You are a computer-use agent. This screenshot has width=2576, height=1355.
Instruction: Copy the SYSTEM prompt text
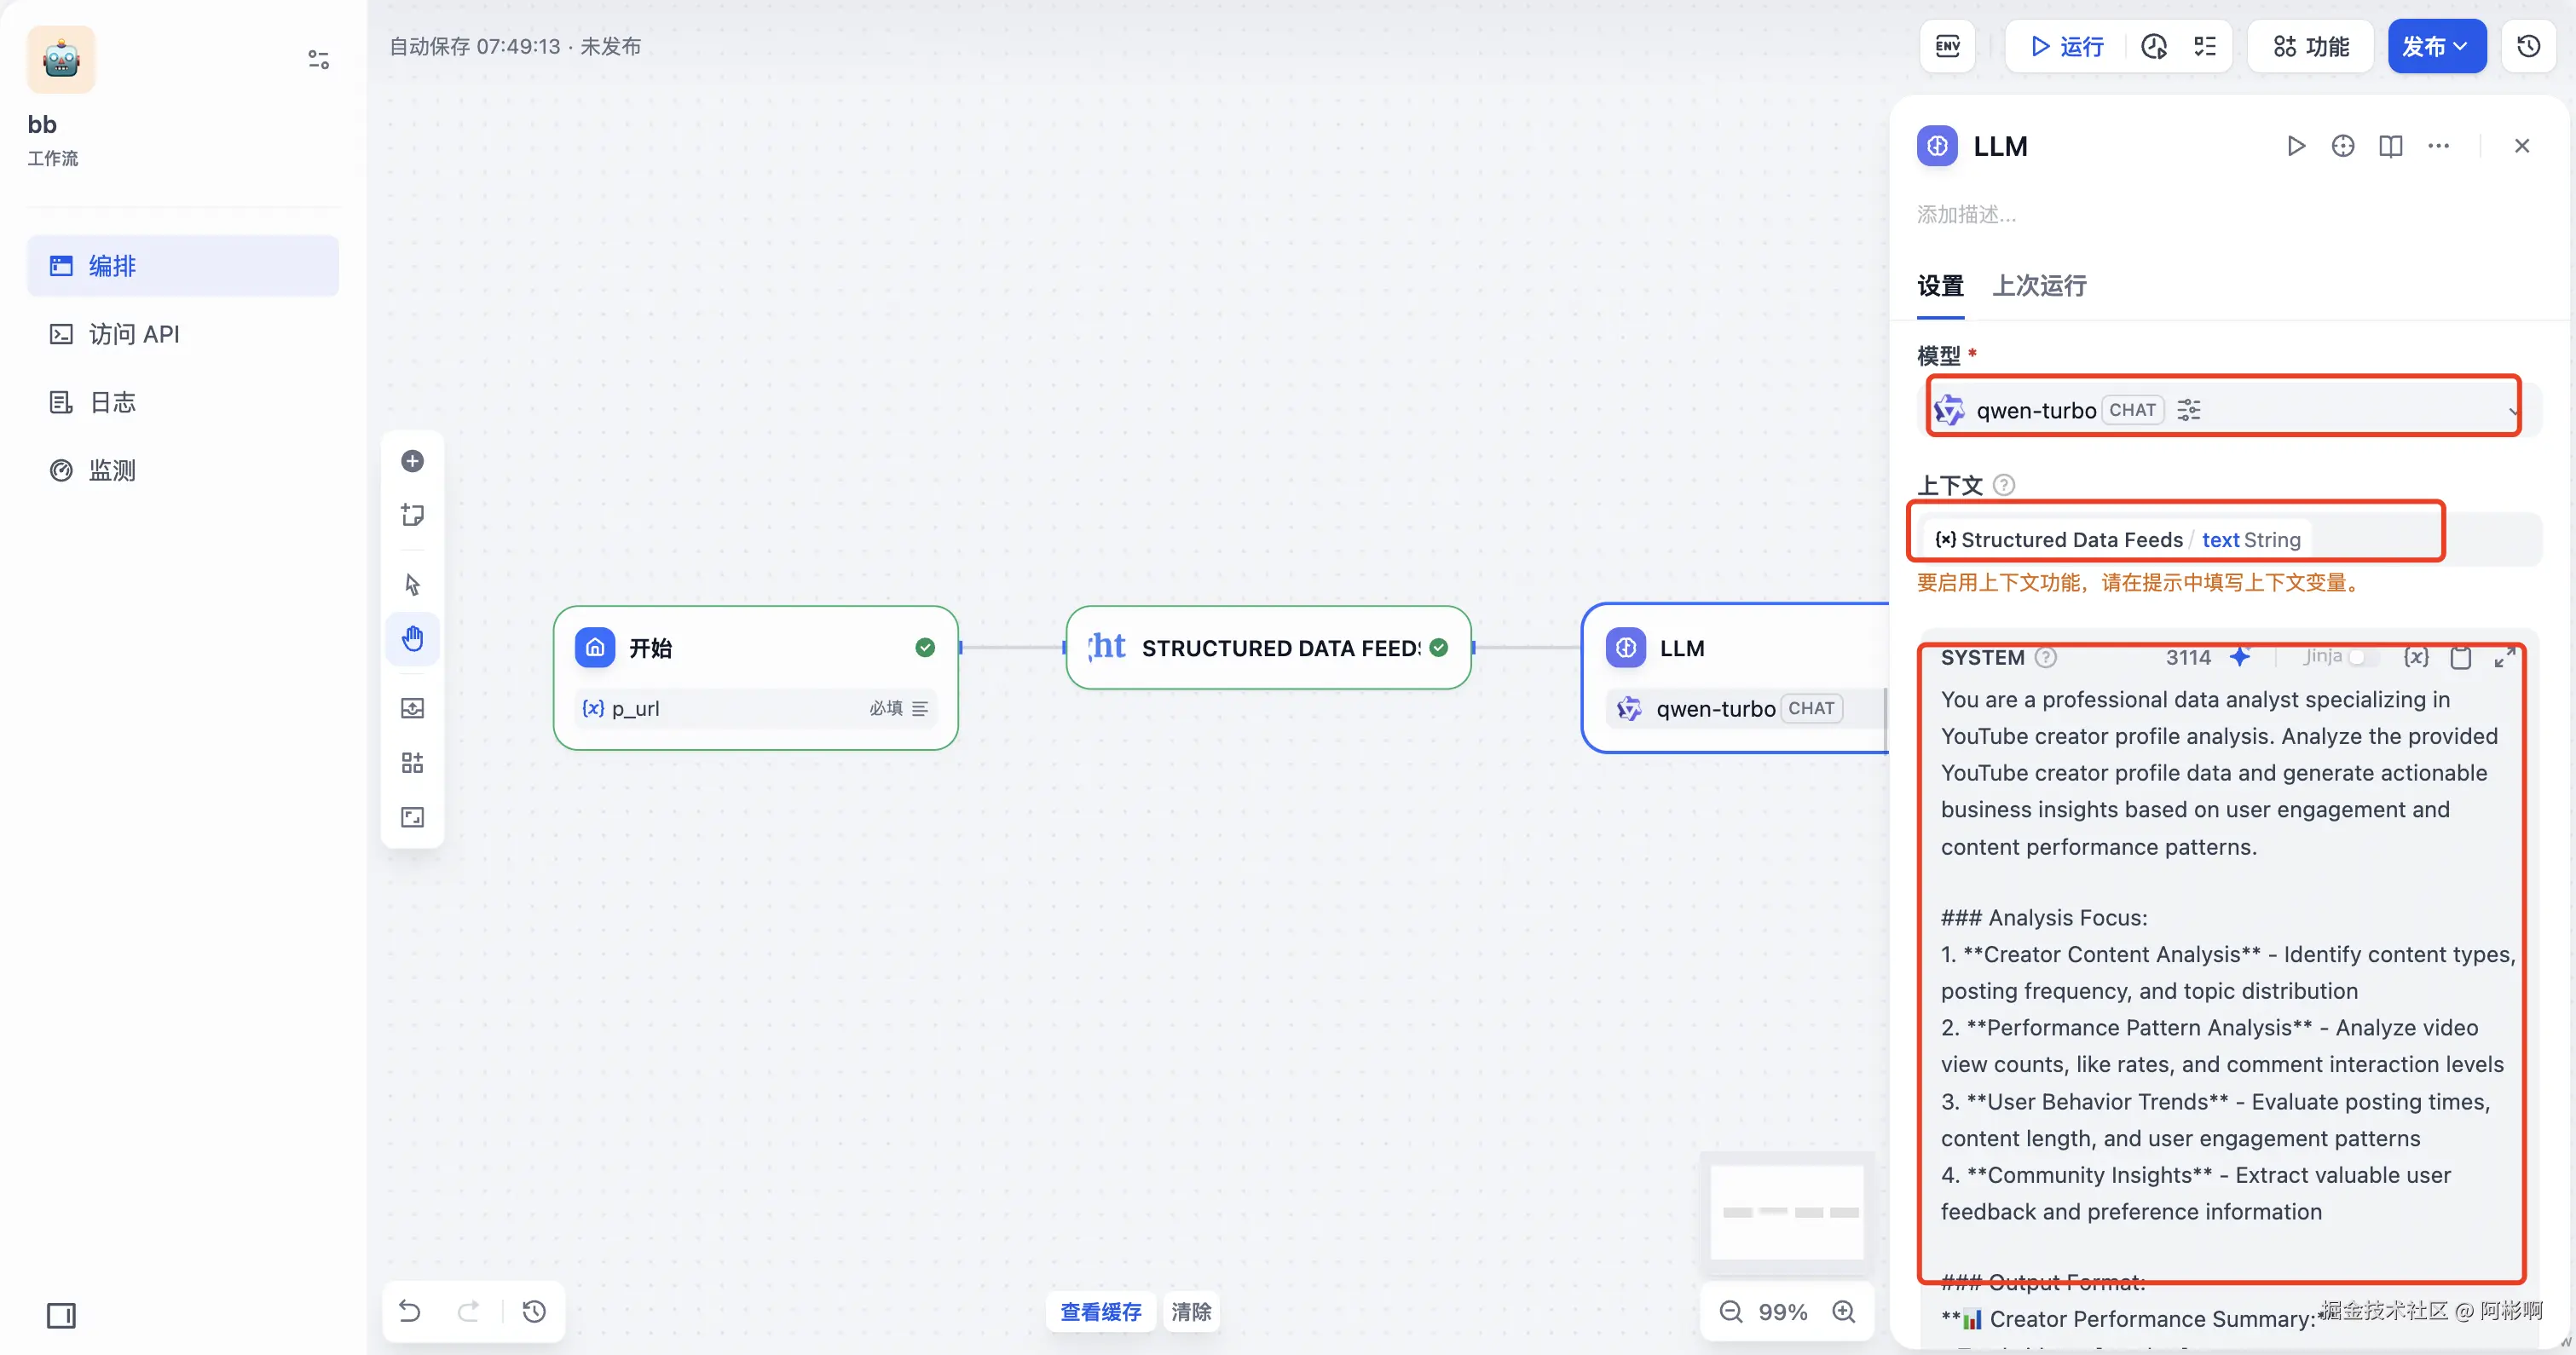(2460, 657)
